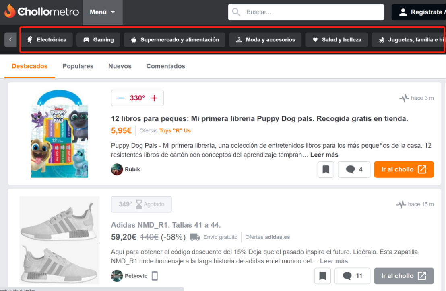Image resolution: width=446 pixels, height=291 pixels.
Task: Click activity pulse icon beside hace 15 m
Action: 401,204
